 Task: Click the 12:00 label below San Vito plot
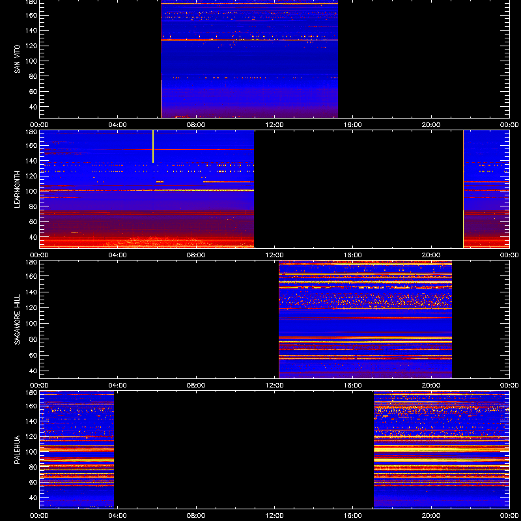[x=274, y=125]
